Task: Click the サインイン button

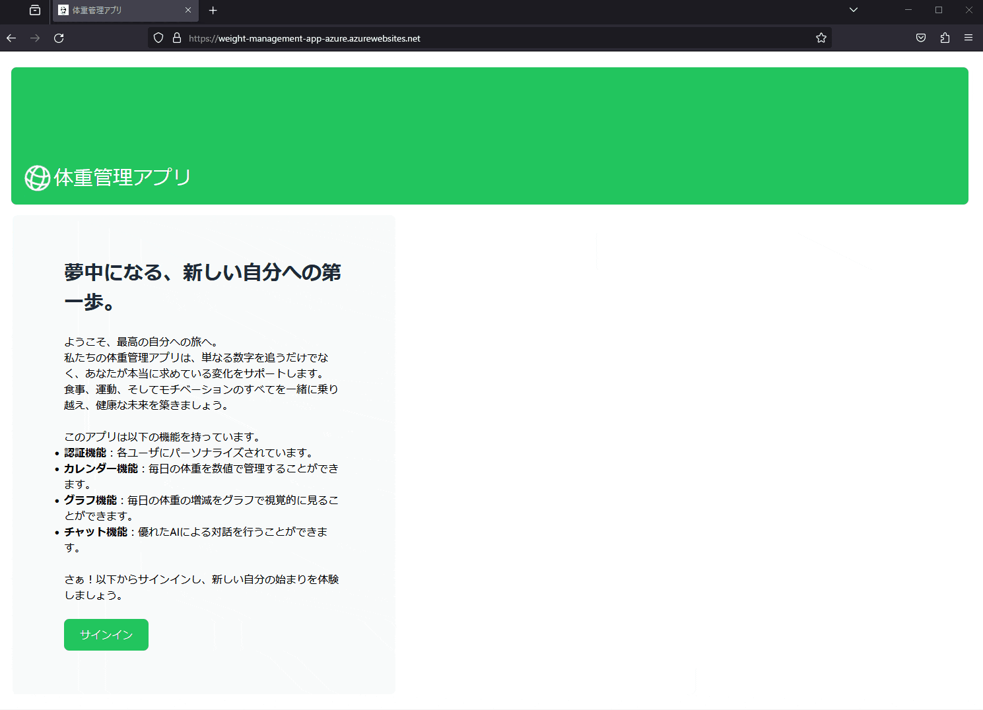Action: click(106, 634)
